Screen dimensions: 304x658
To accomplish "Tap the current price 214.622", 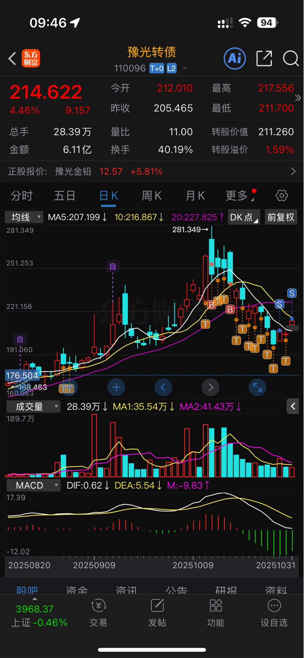I will (x=46, y=92).
